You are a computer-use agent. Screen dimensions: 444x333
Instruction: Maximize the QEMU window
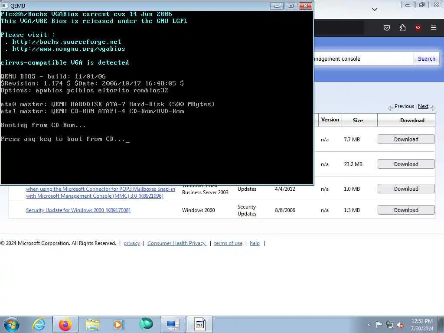pos(291,6)
